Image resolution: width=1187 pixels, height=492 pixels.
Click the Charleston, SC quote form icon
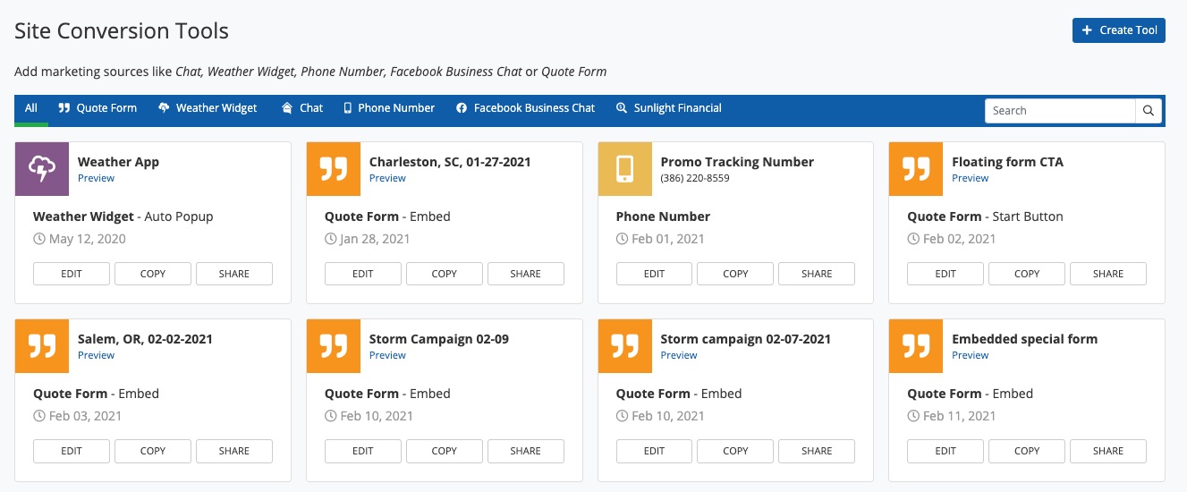[x=334, y=169]
